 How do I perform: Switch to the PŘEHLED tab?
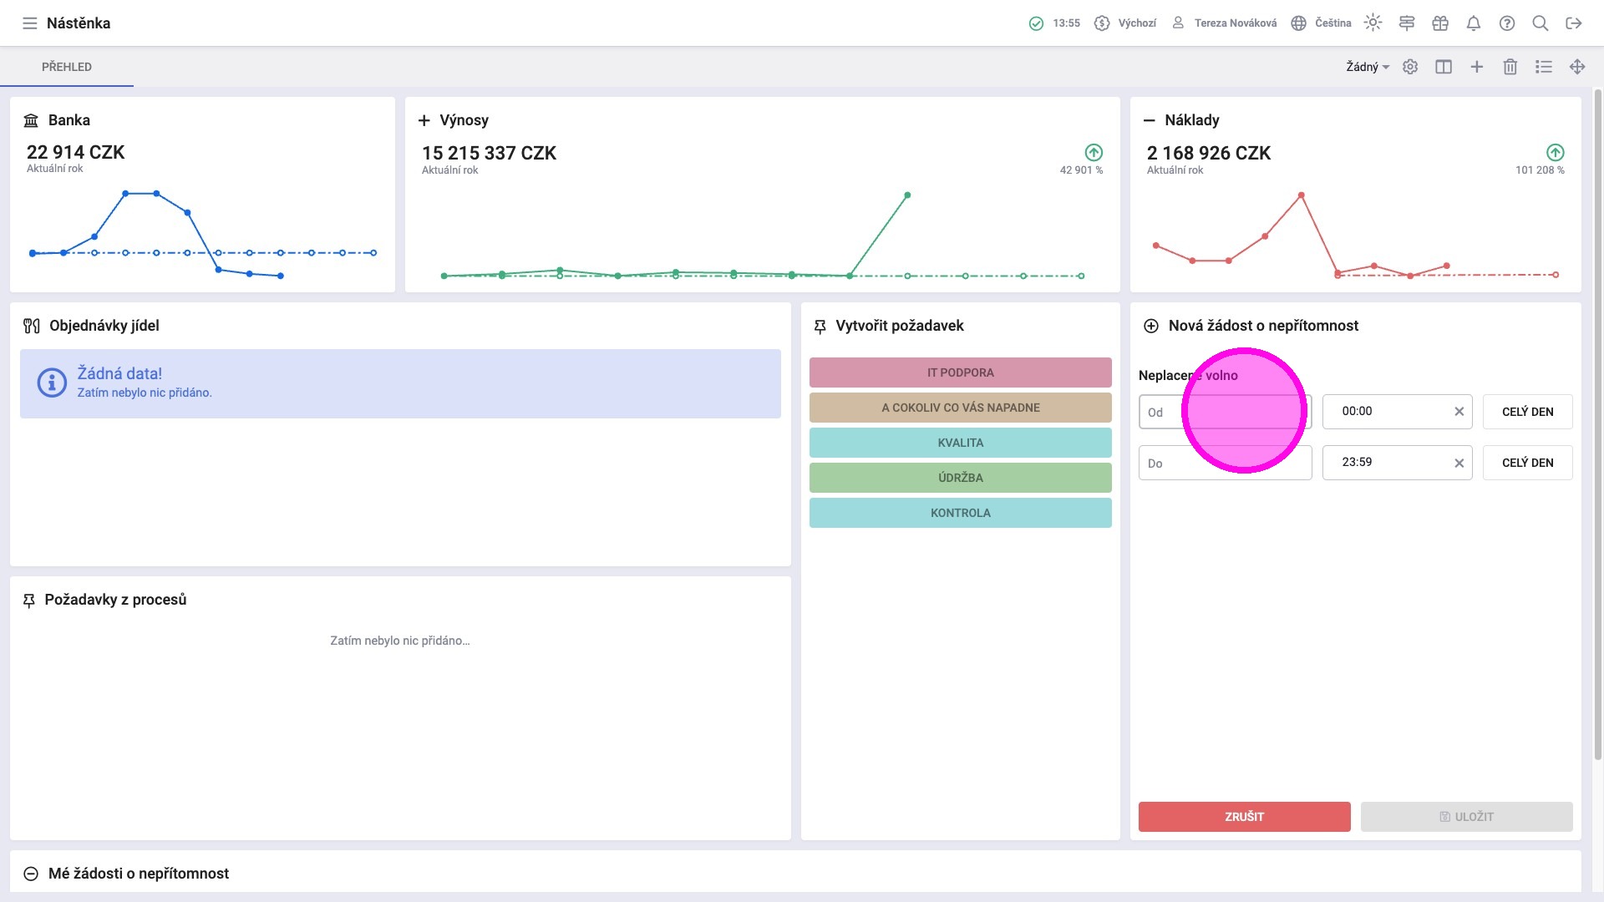[67, 67]
